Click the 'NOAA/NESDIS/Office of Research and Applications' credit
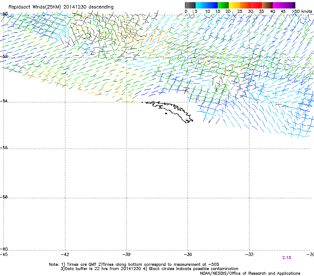Viewport: 314px width, 276px height. (250, 273)
